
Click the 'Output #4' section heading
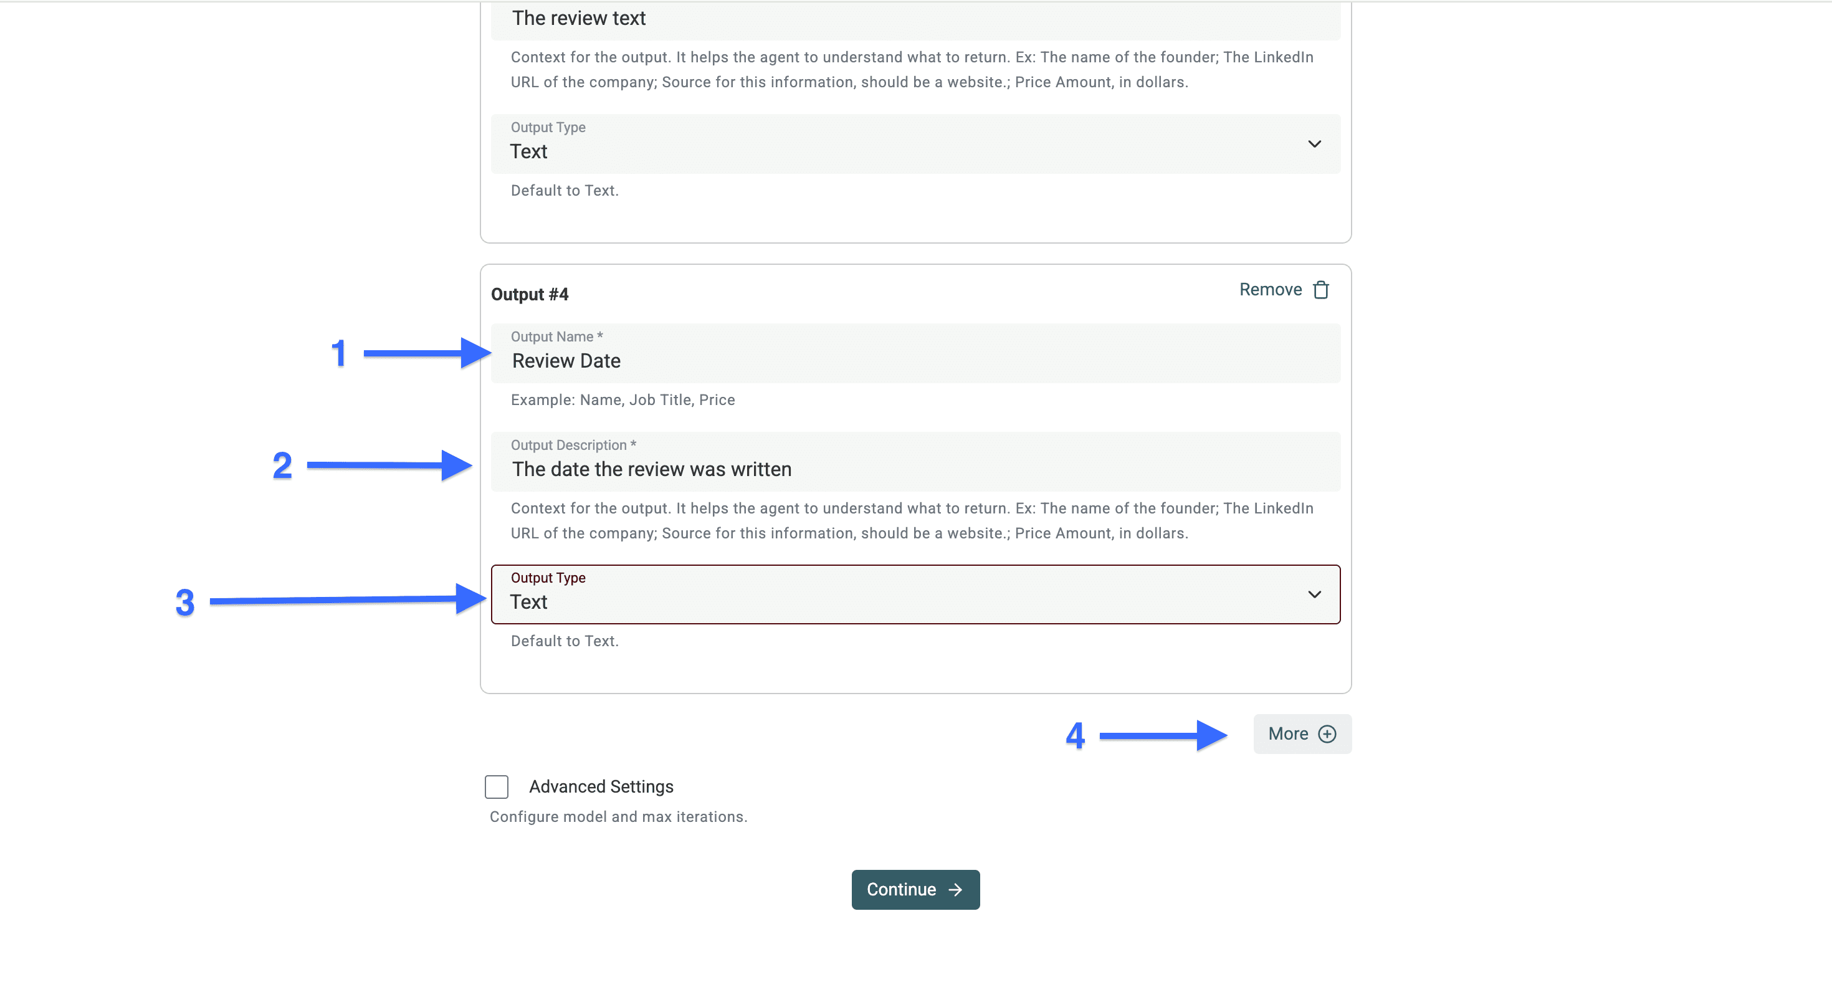pyautogui.click(x=530, y=294)
